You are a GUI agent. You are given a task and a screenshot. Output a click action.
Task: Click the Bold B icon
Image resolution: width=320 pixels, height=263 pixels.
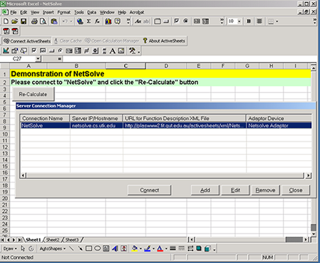pos(249,21)
